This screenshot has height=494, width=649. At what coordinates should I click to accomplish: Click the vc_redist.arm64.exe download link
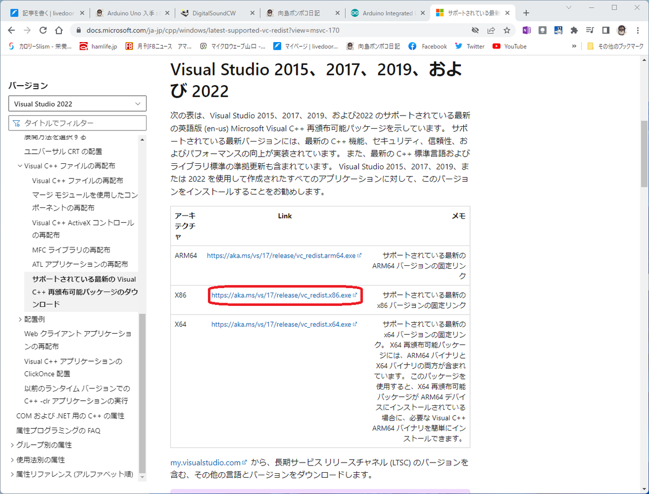[x=284, y=256]
